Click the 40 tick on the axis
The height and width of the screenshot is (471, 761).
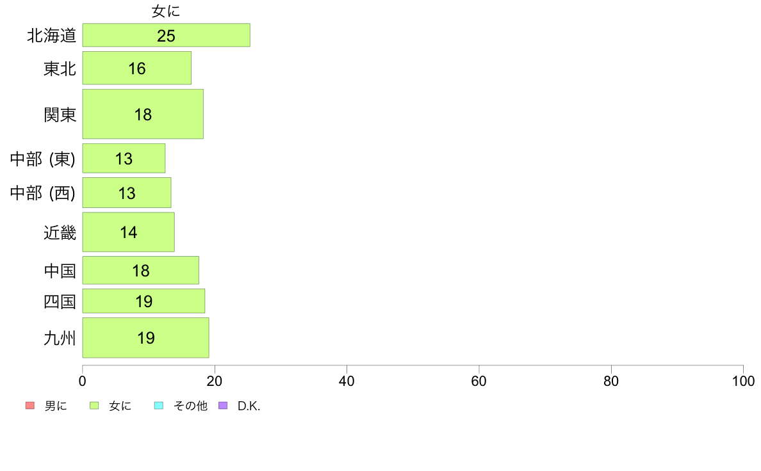[x=347, y=381]
